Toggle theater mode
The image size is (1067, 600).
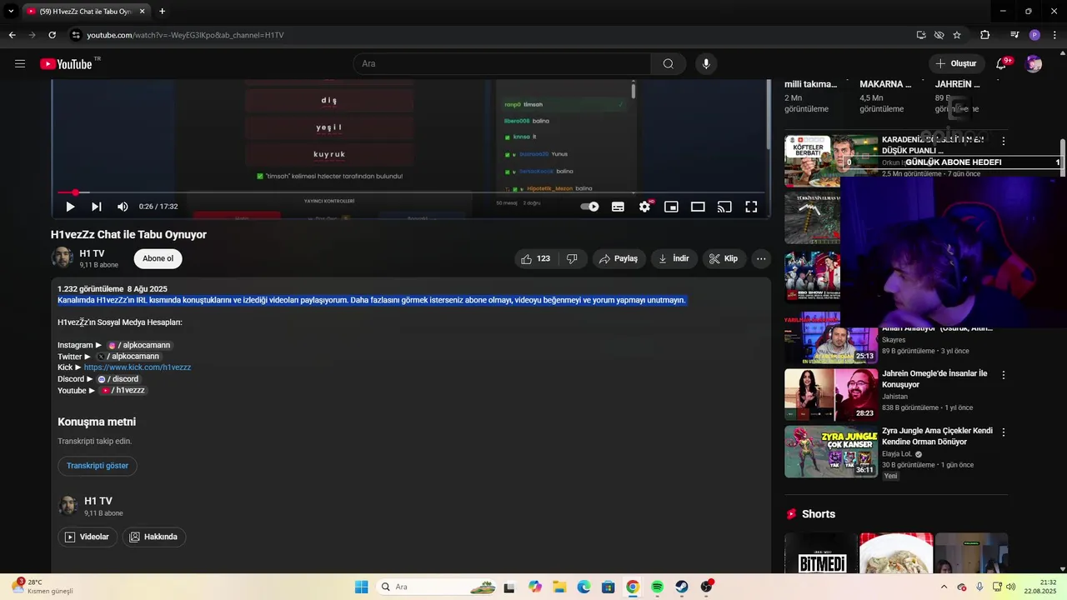tap(698, 207)
